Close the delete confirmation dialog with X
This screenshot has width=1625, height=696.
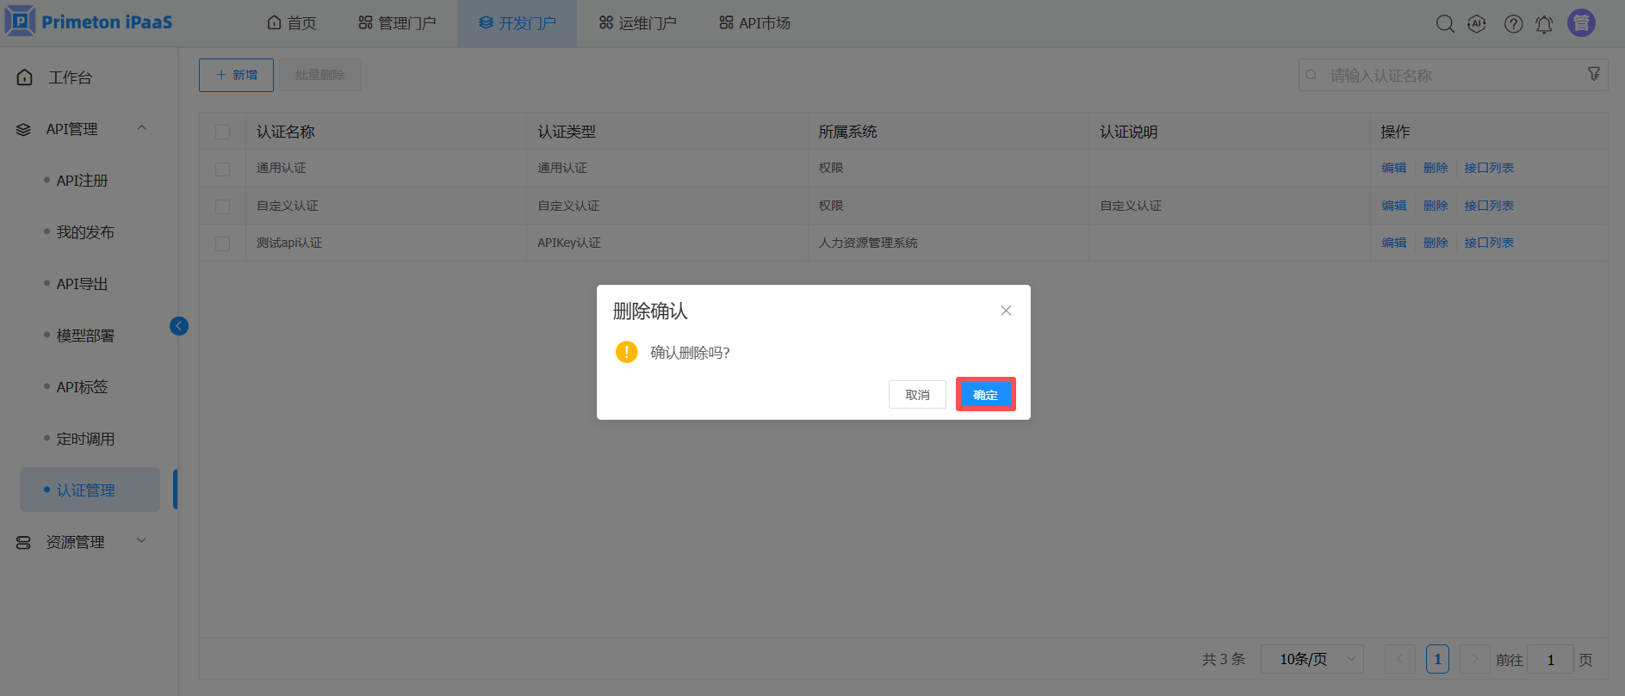[x=1006, y=311]
